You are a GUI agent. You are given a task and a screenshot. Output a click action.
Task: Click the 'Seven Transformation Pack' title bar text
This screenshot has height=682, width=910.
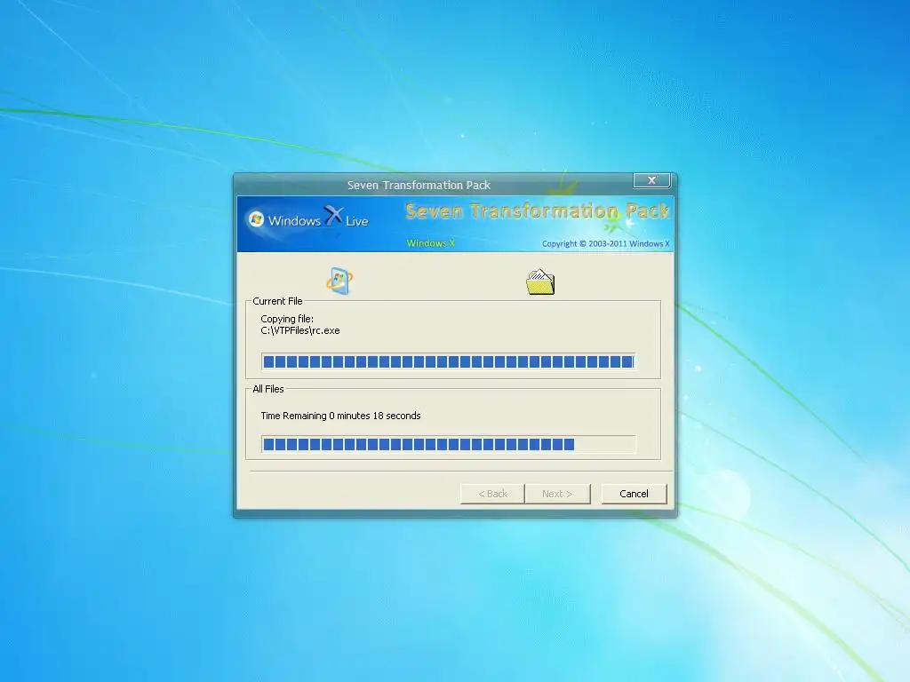pos(419,185)
